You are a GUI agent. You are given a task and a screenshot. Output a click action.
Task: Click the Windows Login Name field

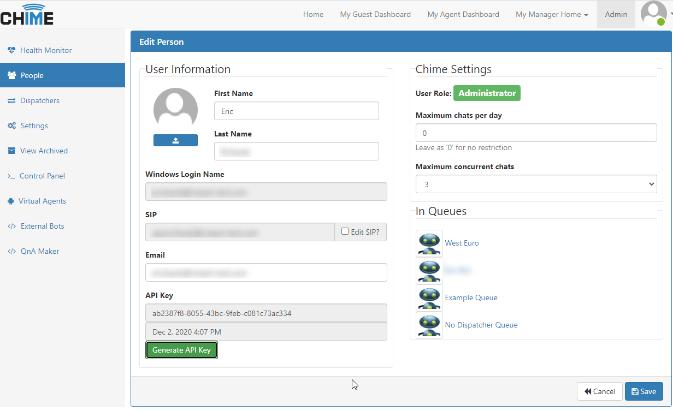point(266,192)
